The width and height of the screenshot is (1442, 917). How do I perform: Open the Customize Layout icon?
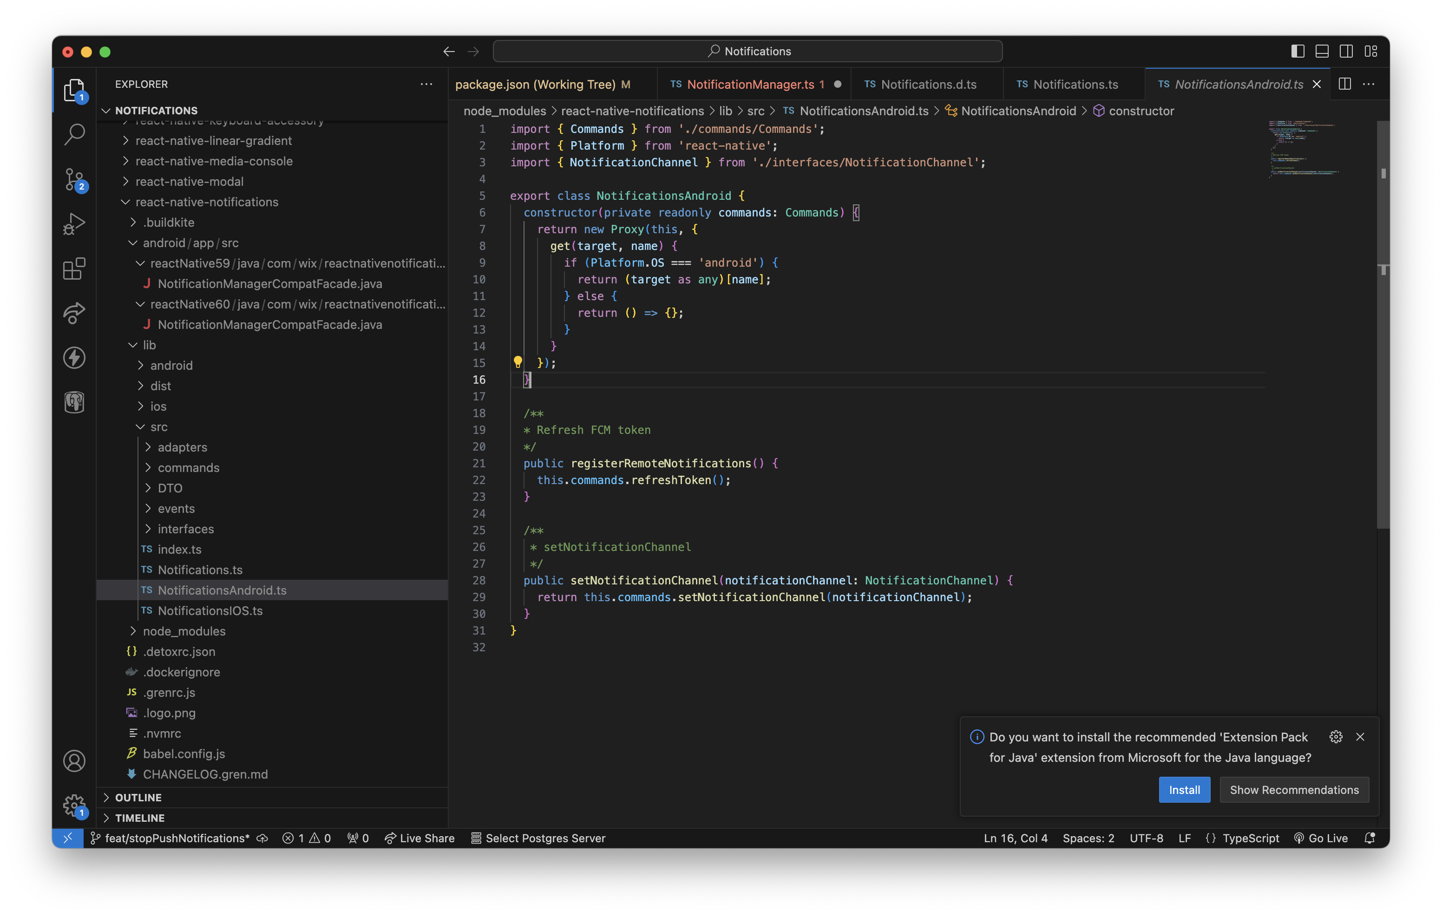[x=1370, y=52]
